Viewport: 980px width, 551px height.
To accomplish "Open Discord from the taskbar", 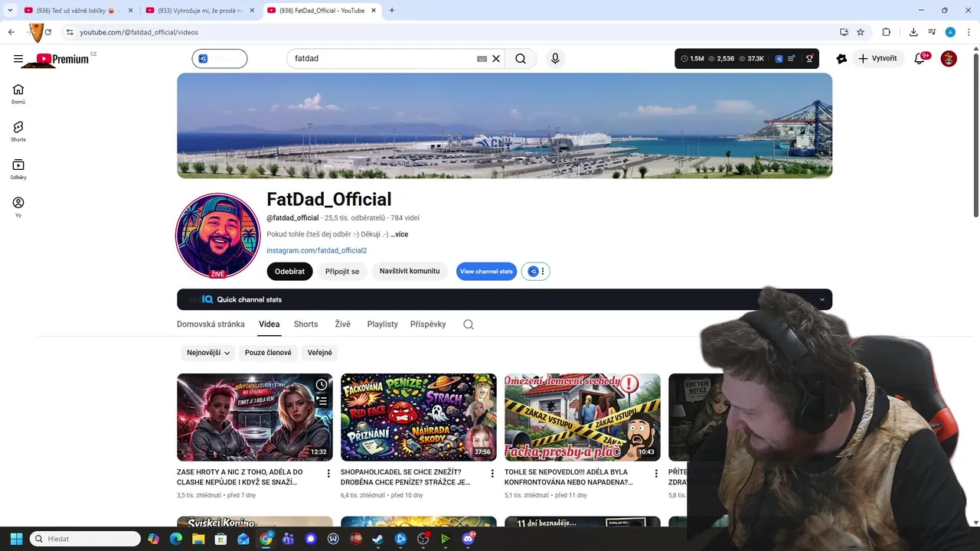I will (469, 539).
